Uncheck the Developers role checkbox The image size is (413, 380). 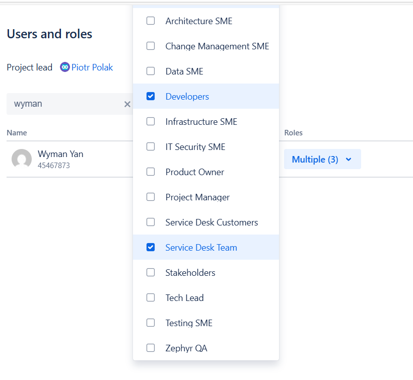(151, 97)
